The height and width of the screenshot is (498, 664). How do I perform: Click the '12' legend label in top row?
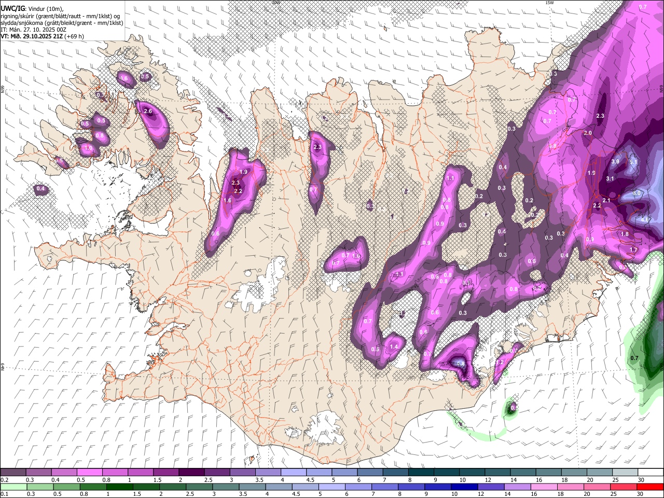tap(488, 480)
